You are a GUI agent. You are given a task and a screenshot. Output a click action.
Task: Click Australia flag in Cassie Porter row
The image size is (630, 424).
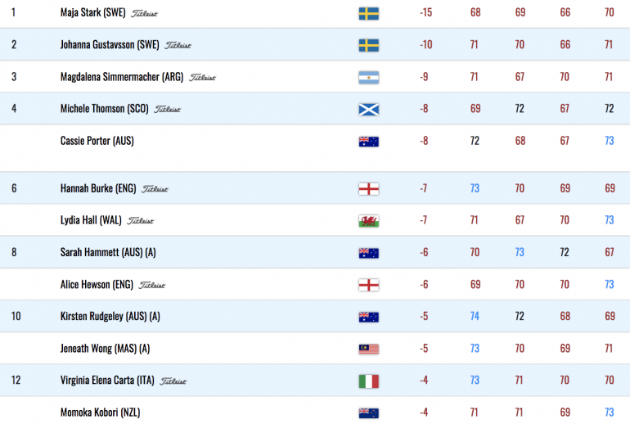(x=368, y=142)
